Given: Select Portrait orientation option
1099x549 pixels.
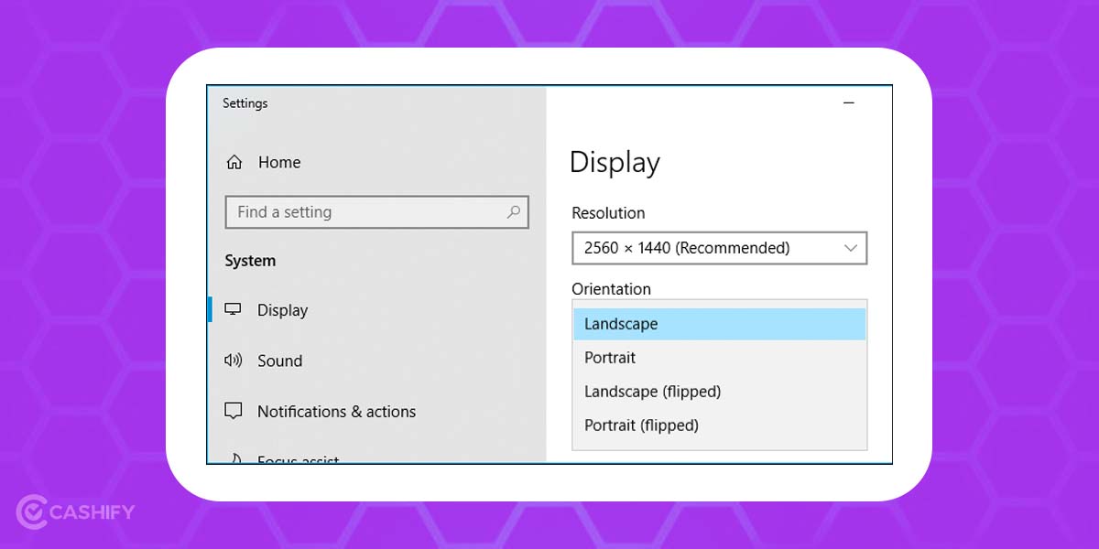Looking at the screenshot, I should point(719,358).
